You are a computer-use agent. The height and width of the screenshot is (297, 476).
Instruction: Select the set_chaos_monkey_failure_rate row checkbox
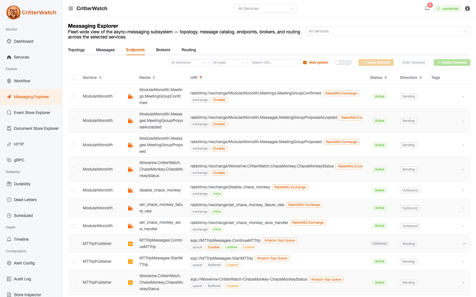74,208
